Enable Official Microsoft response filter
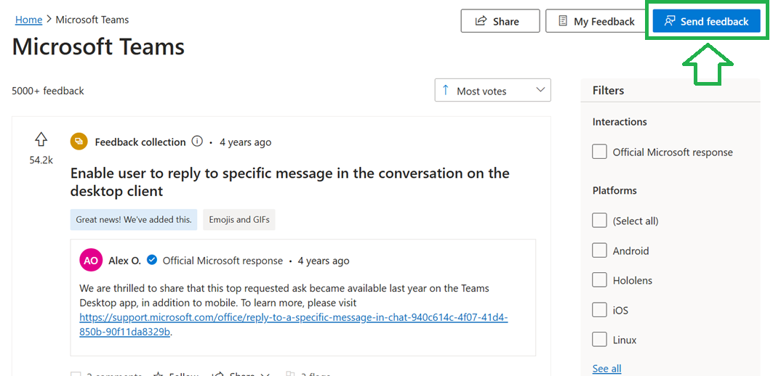This screenshot has width=773, height=376. point(599,152)
